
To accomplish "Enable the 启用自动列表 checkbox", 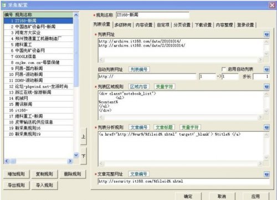I will click(224, 69).
